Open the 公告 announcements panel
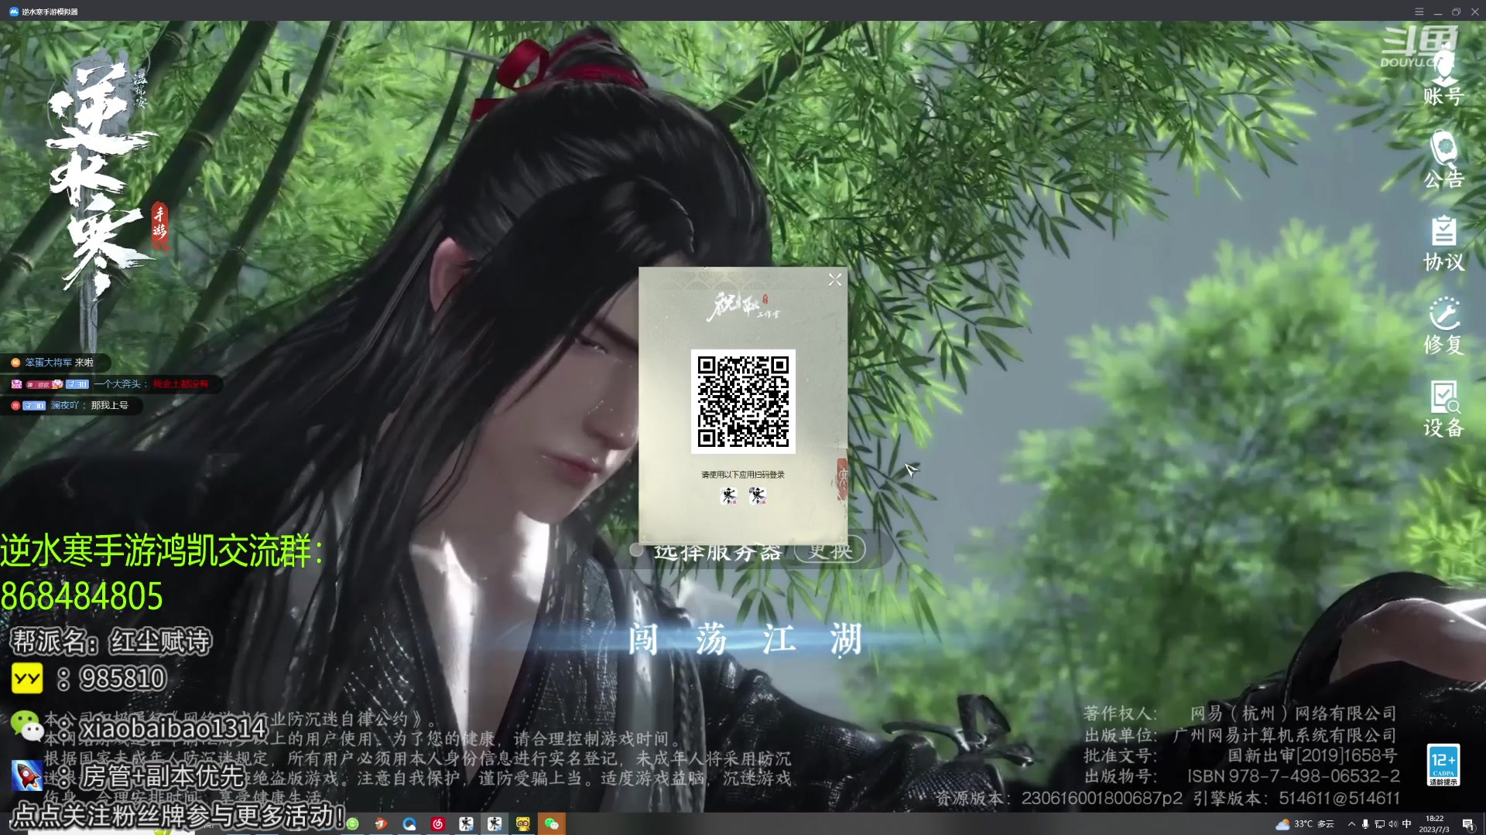This screenshot has width=1486, height=835. coord(1443,160)
